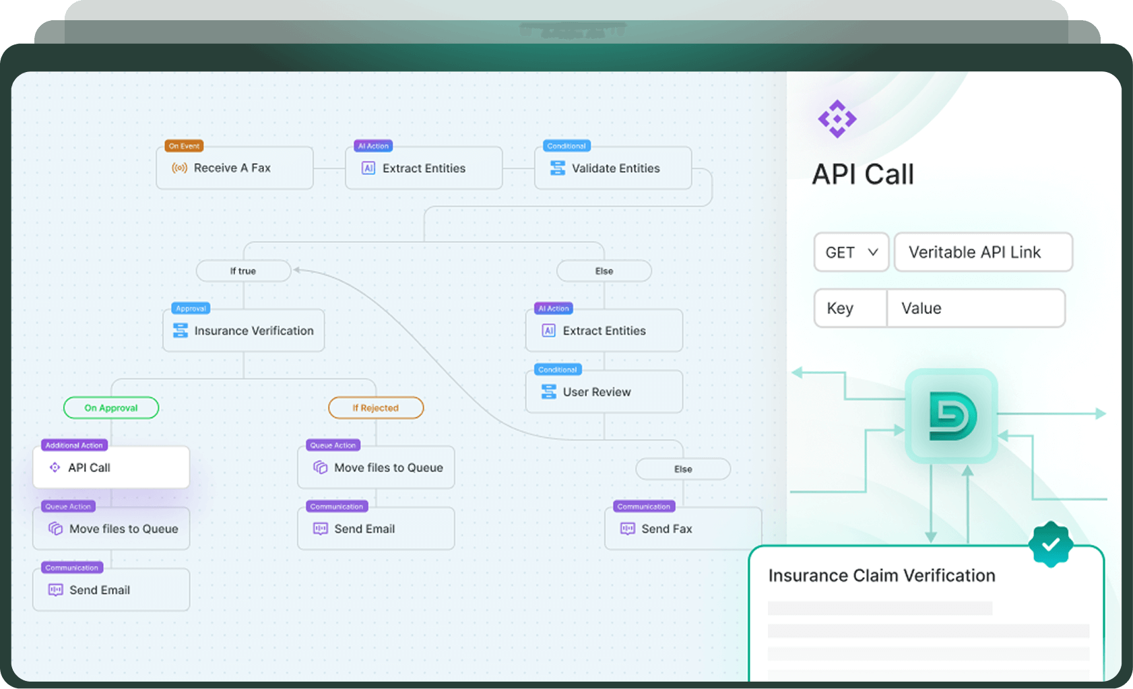Click Conditional tag above User Review
The image size is (1133, 689).
pos(558,369)
